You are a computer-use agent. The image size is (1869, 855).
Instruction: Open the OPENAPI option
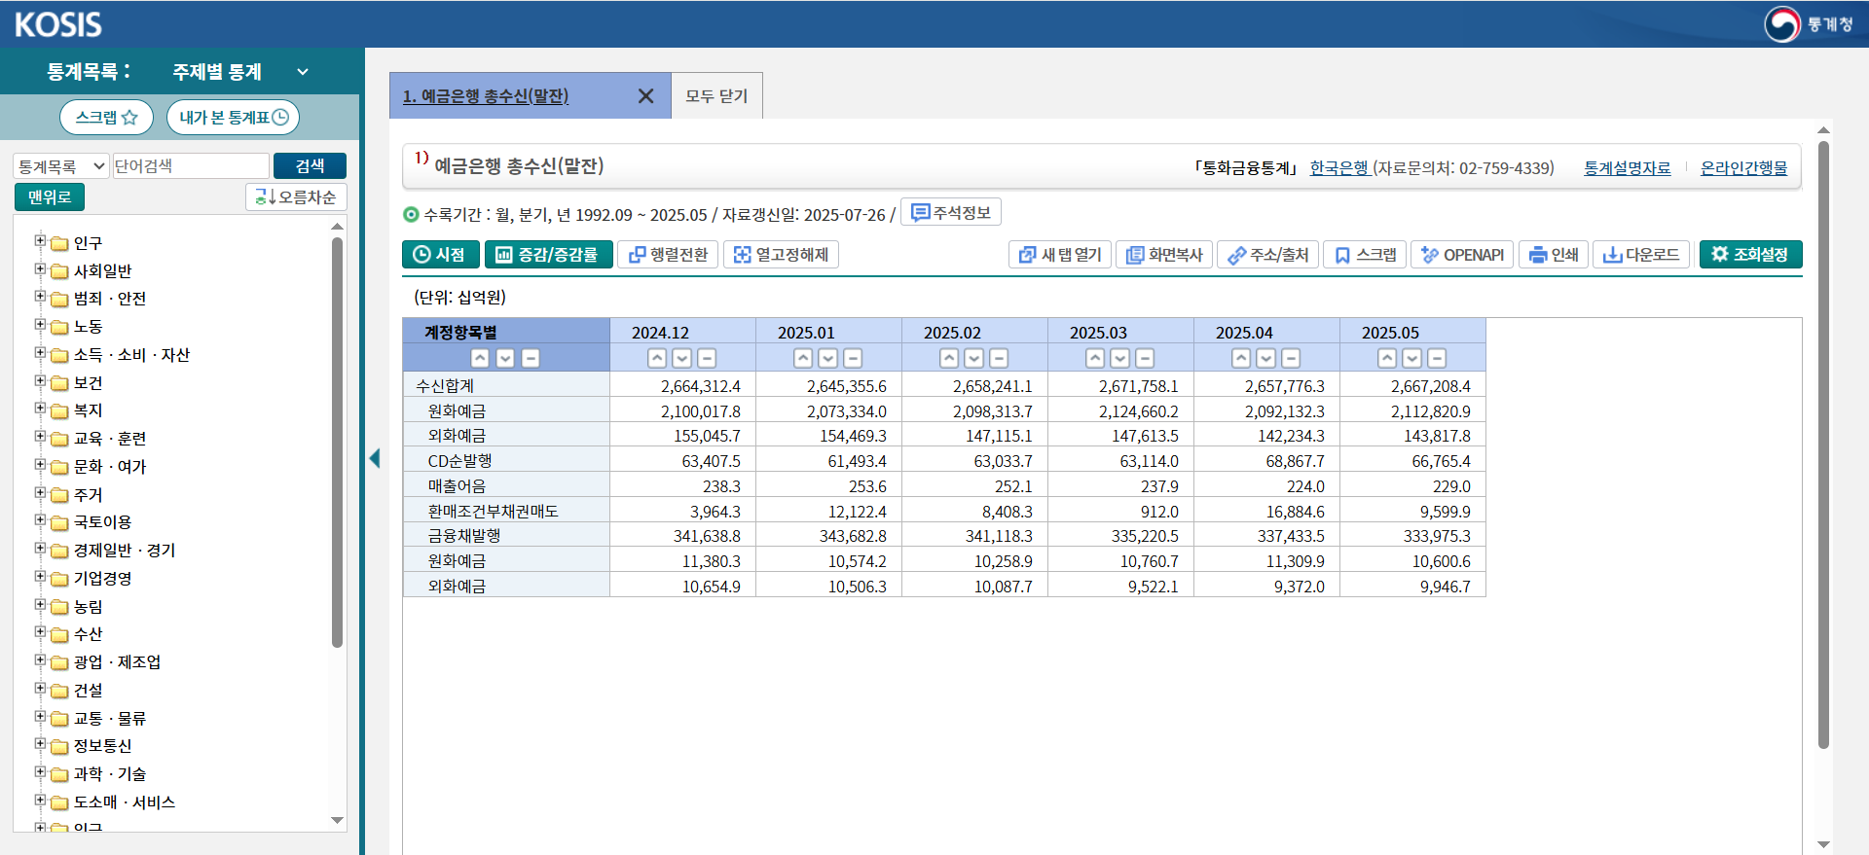pyautogui.click(x=1462, y=254)
